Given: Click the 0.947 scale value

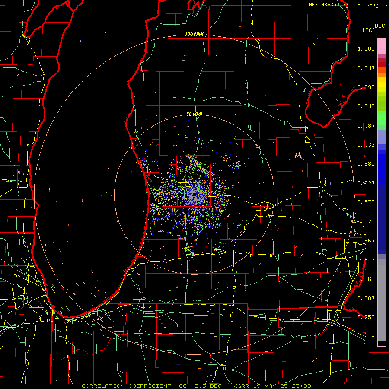Looking at the screenshot, I should [366, 68].
